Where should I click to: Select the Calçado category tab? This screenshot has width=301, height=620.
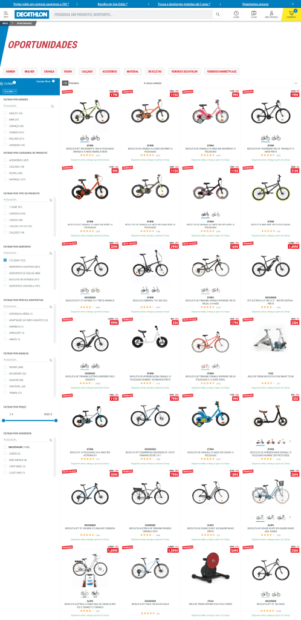coord(87,71)
